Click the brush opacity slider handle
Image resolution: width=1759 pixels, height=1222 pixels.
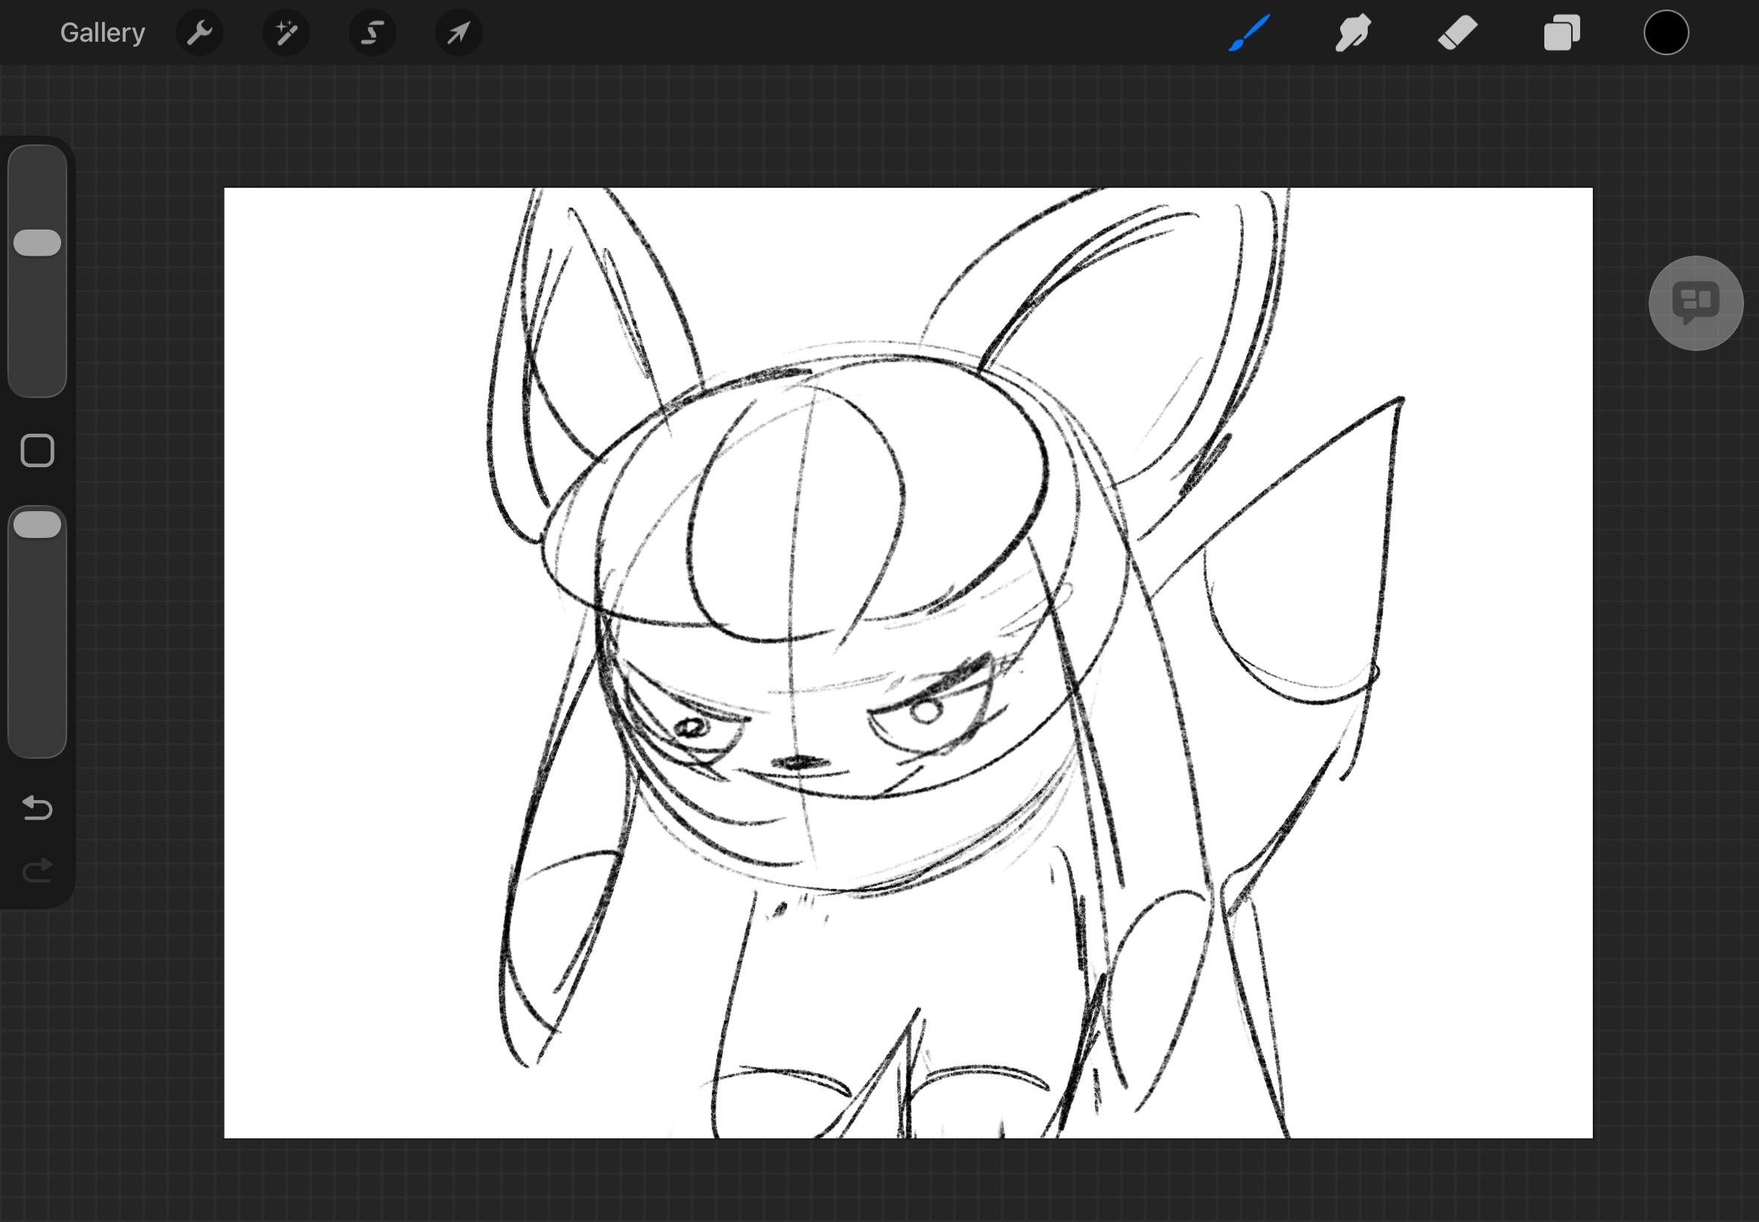click(x=37, y=525)
